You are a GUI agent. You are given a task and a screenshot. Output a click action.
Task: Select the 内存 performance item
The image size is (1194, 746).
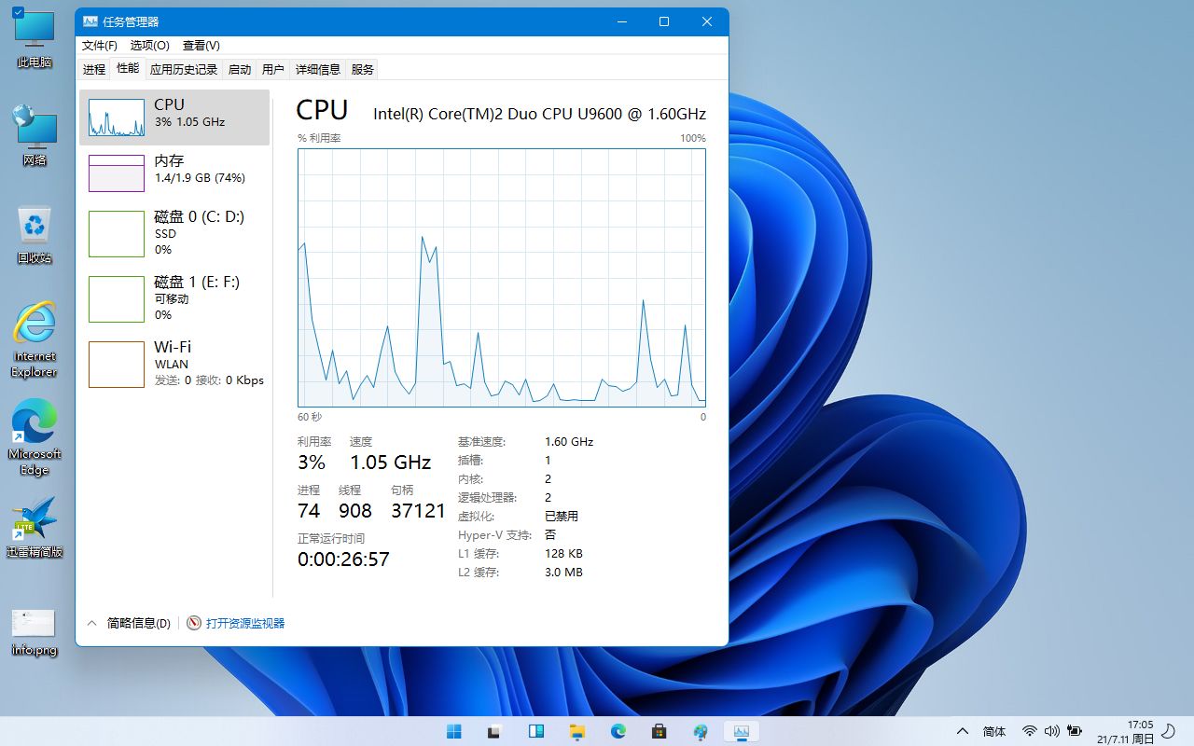174,173
